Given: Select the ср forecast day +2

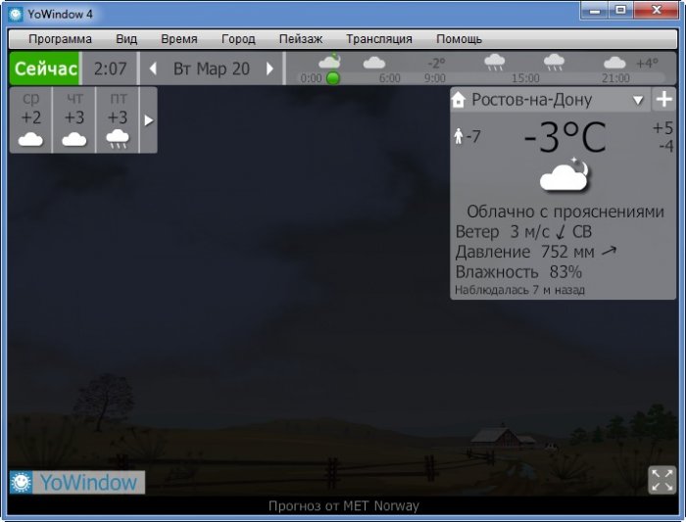Looking at the screenshot, I should (x=30, y=119).
